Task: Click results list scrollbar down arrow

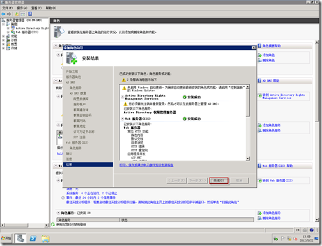Action: click(248, 158)
